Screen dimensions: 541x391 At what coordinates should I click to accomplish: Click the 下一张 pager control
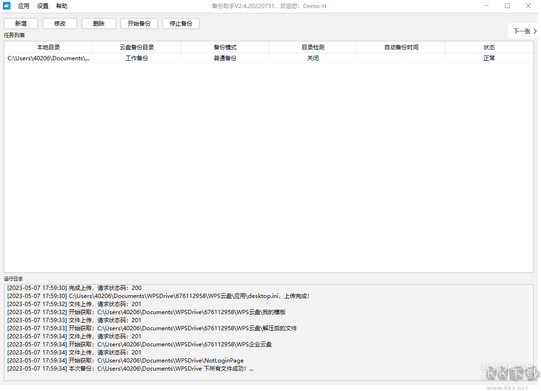522,31
